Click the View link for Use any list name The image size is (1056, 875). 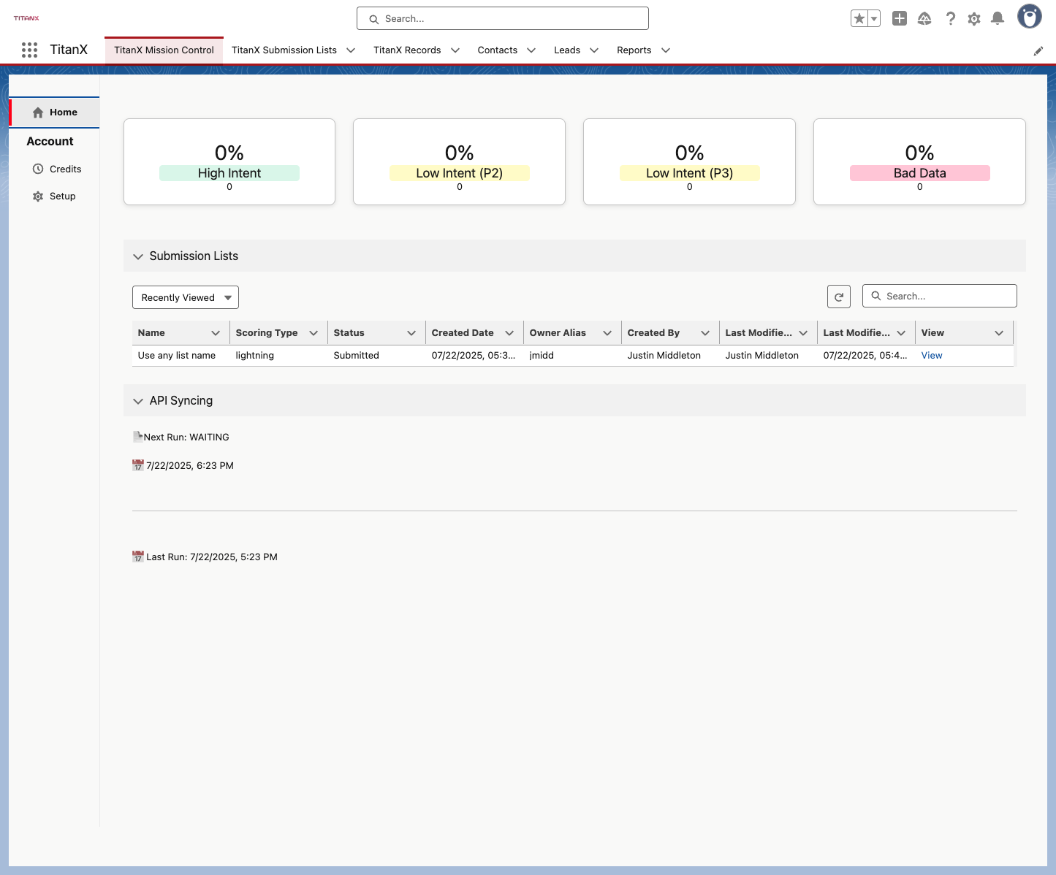(932, 356)
